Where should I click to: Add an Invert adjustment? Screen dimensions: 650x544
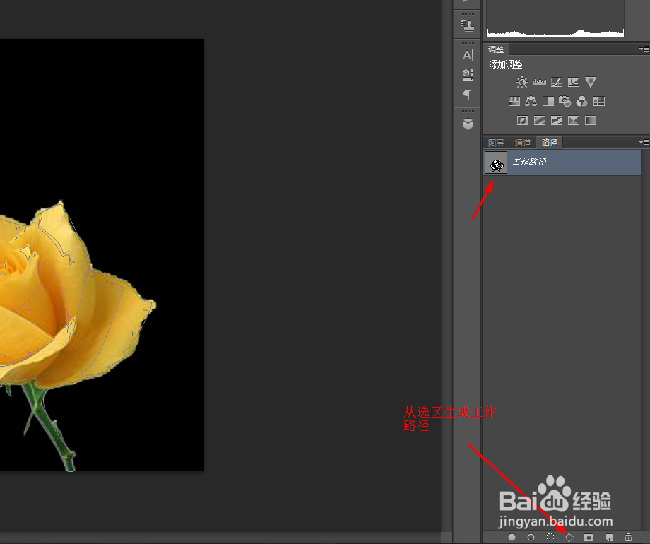522,120
